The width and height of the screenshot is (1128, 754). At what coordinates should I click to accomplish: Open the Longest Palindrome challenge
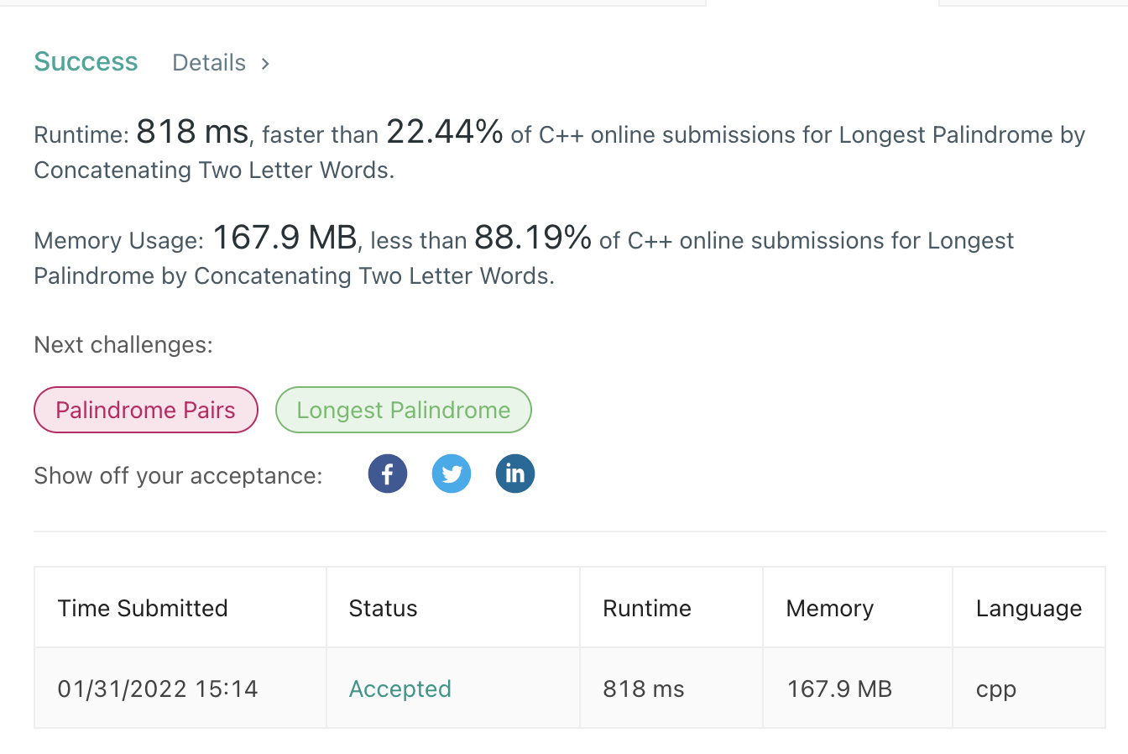tap(404, 410)
